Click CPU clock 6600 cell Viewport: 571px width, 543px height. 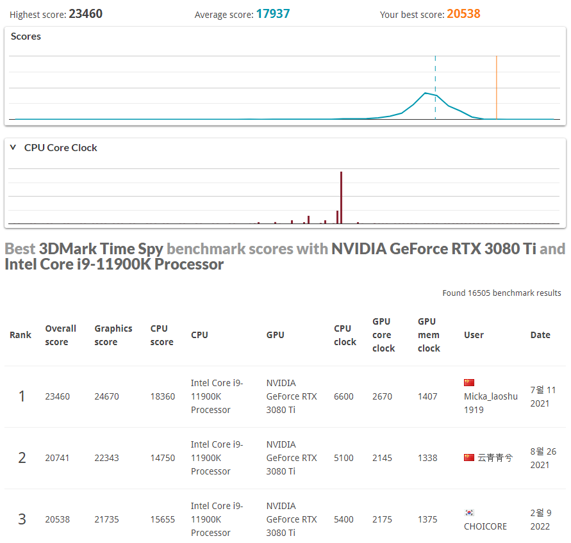(x=343, y=396)
